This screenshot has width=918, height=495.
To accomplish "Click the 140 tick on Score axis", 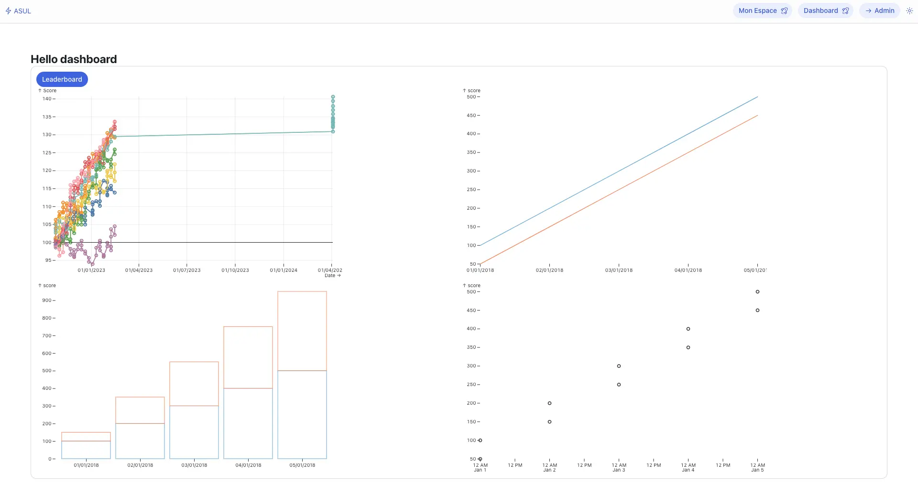I will point(47,99).
